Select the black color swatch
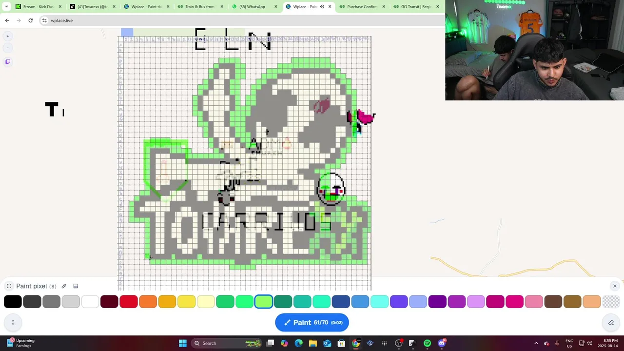This screenshot has height=351, width=624. (x=13, y=302)
